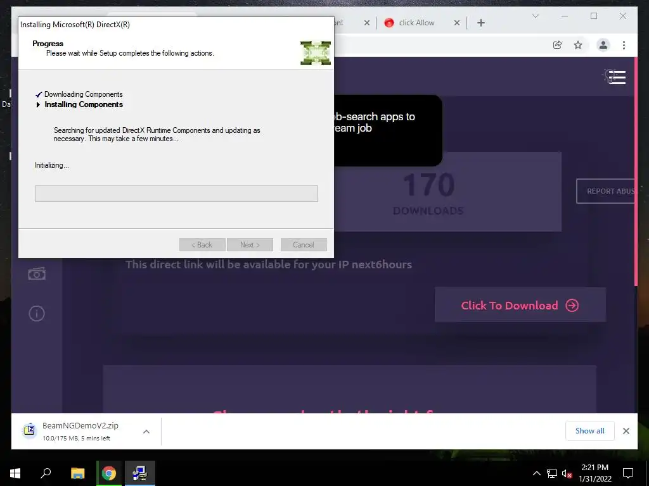The width and height of the screenshot is (649, 486).
Task: Close the Chrome downloads bar
Action: tap(626, 431)
